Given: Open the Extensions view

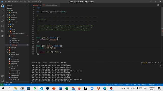Looking at the screenshot, I should coord(3,31).
